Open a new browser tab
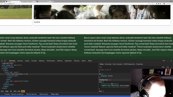Image resolution: width=173 pixels, height=97 pixels. pyautogui.click(x=53, y=2)
